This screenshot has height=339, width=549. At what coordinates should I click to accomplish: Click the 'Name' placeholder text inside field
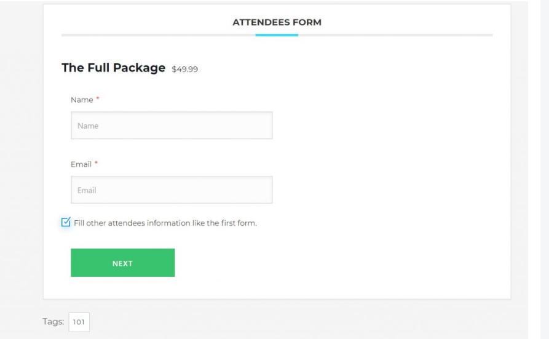tap(88, 126)
